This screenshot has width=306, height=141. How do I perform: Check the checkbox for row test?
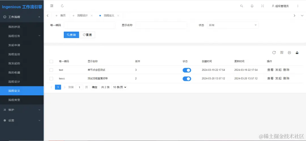tap(51, 70)
